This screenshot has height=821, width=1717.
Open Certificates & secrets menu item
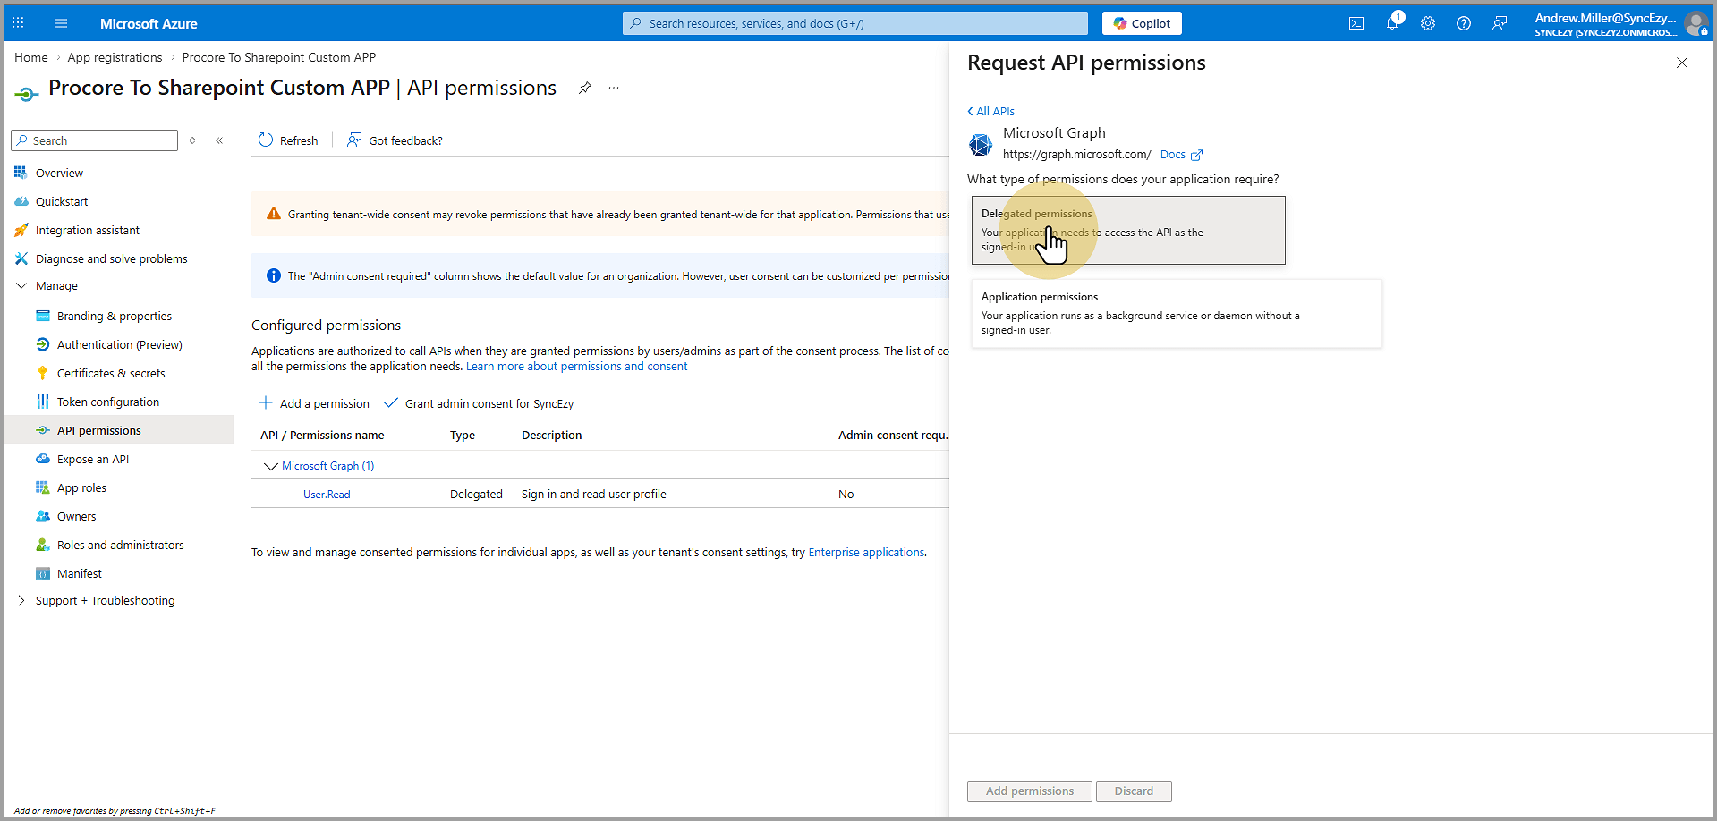coord(111,374)
